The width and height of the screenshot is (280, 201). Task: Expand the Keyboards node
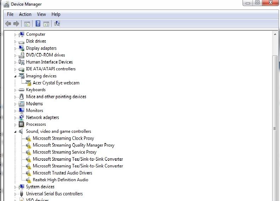pos(15,90)
